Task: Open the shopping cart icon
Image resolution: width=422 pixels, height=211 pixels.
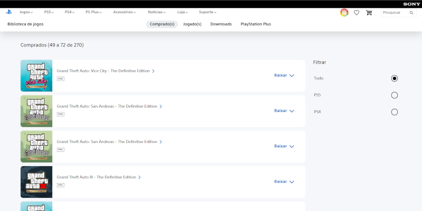Action: tap(369, 13)
